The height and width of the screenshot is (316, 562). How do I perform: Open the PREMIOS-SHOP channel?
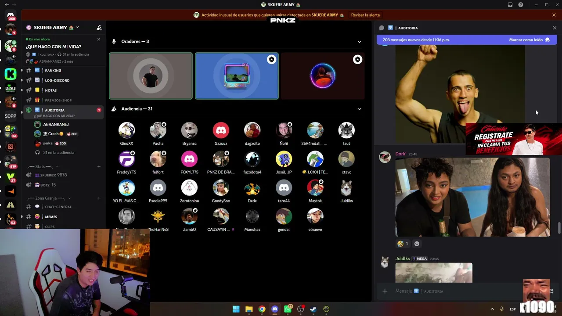[63, 100]
